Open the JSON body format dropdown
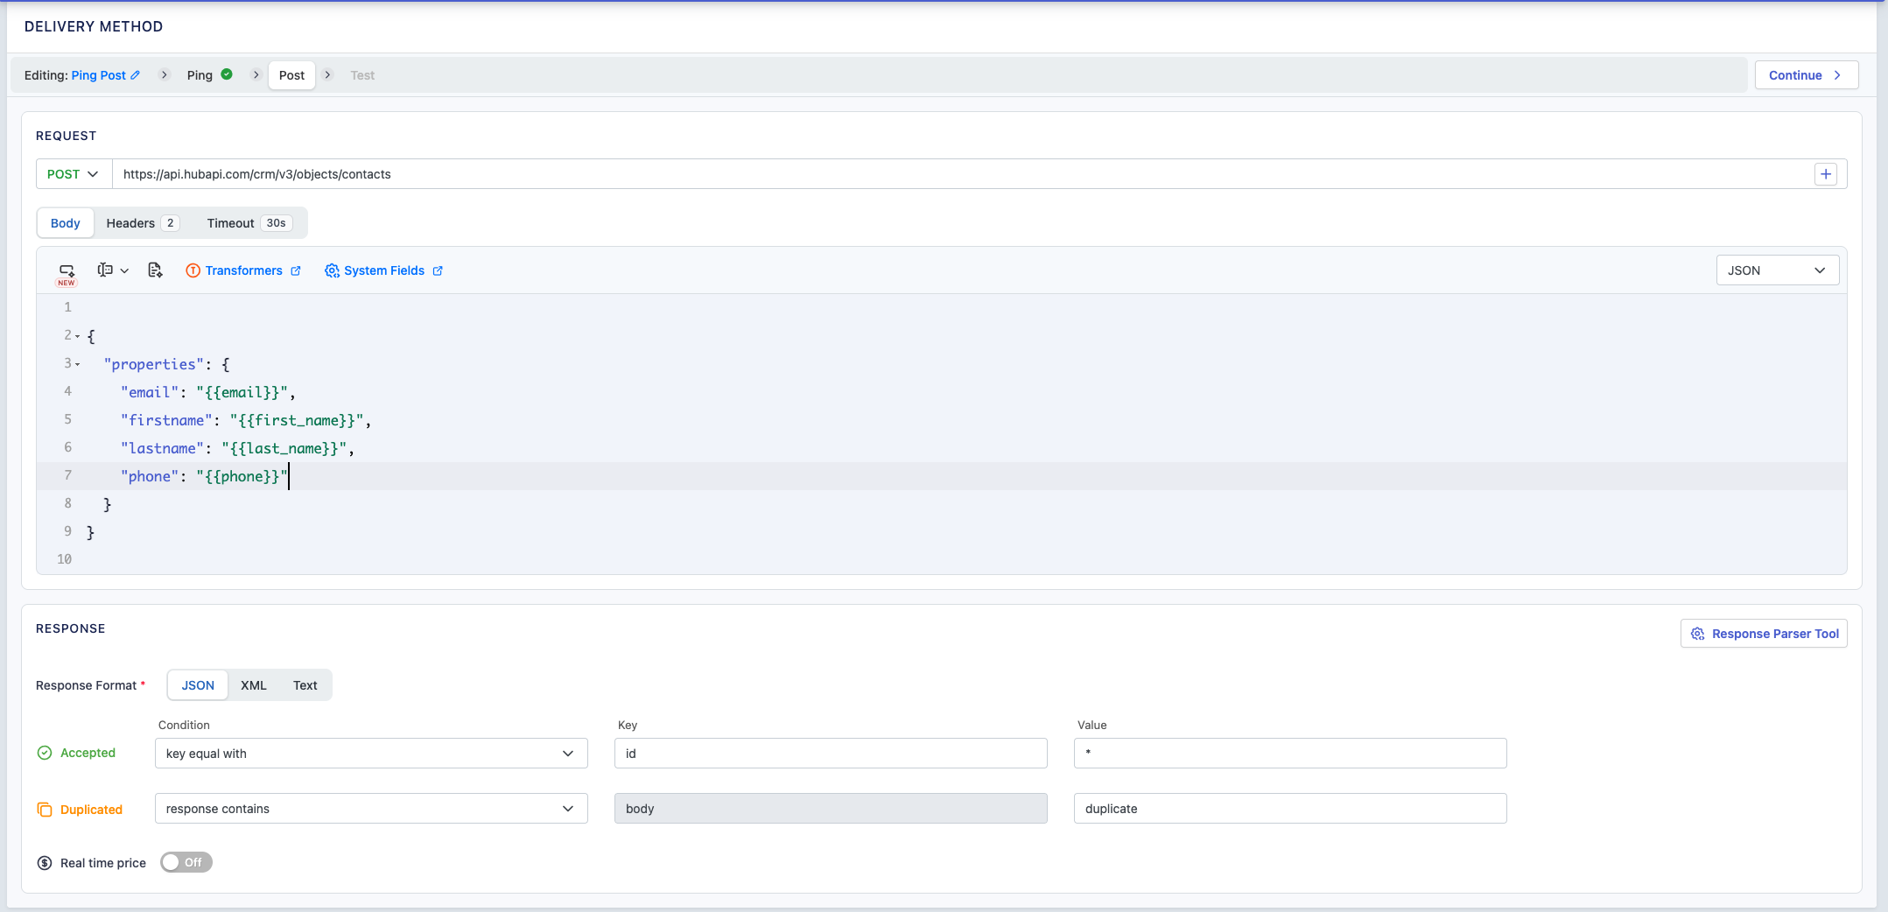The image size is (1888, 912). [x=1777, y=270]
